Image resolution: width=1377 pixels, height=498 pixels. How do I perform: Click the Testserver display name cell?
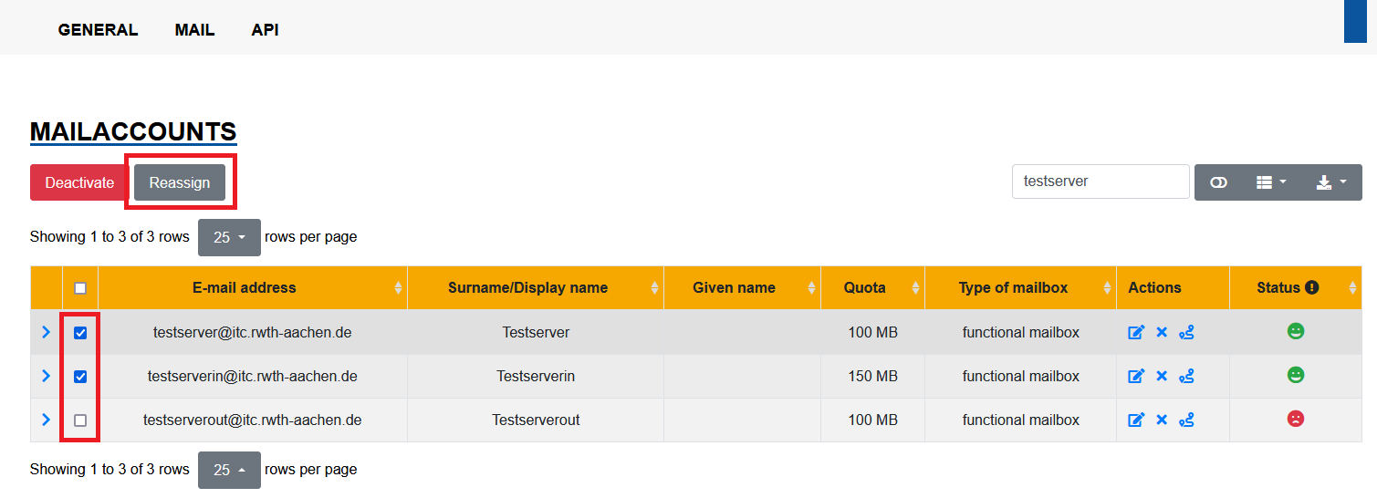(536, 333)
